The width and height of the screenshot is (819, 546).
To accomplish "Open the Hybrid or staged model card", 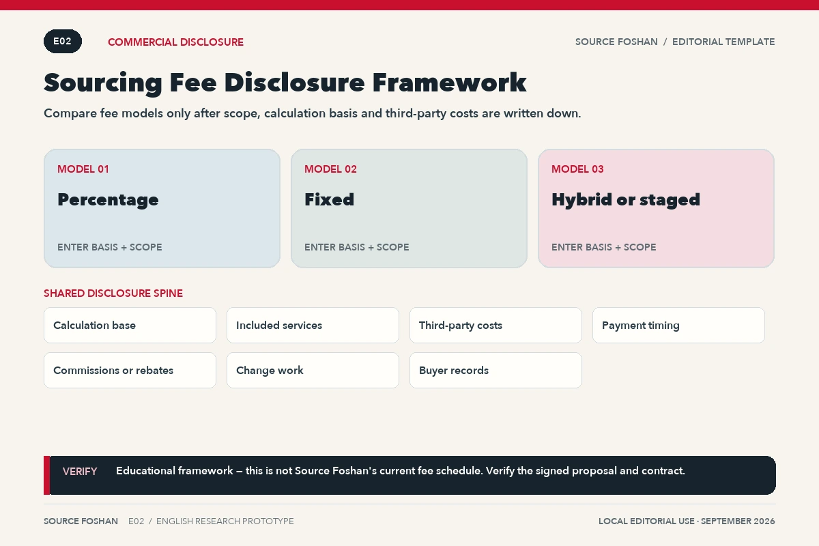I will click(656, 208).
